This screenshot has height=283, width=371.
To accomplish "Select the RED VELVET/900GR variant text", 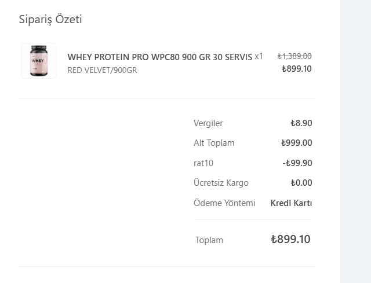I will click(x=102, y=71).
